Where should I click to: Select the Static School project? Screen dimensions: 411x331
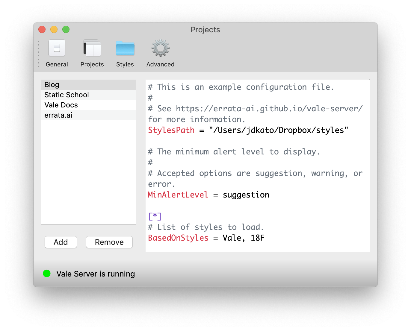(89, 95)
